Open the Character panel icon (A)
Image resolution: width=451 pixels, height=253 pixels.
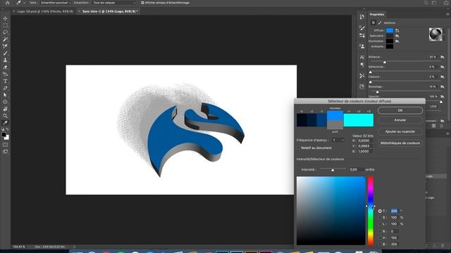pos(362,58)
